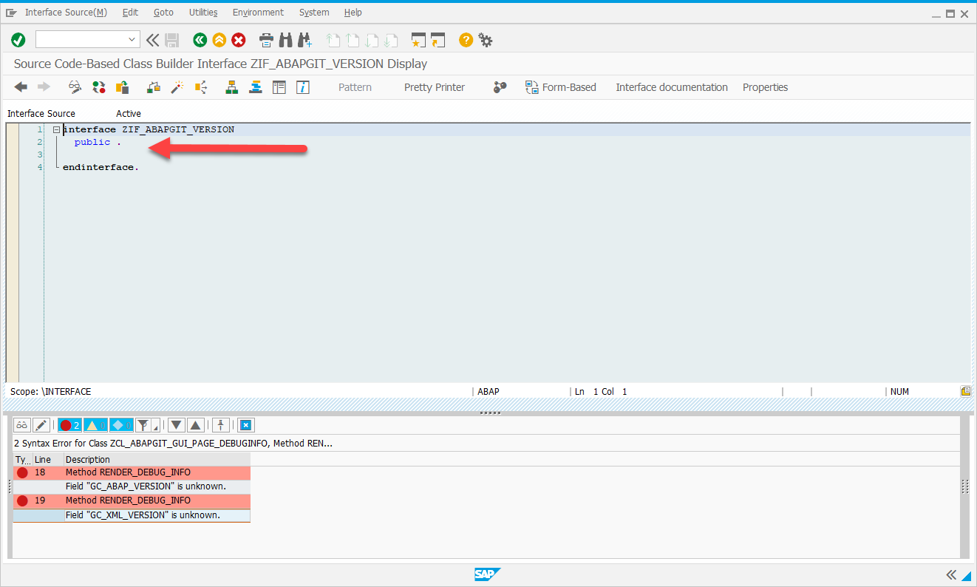Click the class relationships molecule icon
Image resolution: width=977 pixels, height=587 pixels.
pos(500,87)
